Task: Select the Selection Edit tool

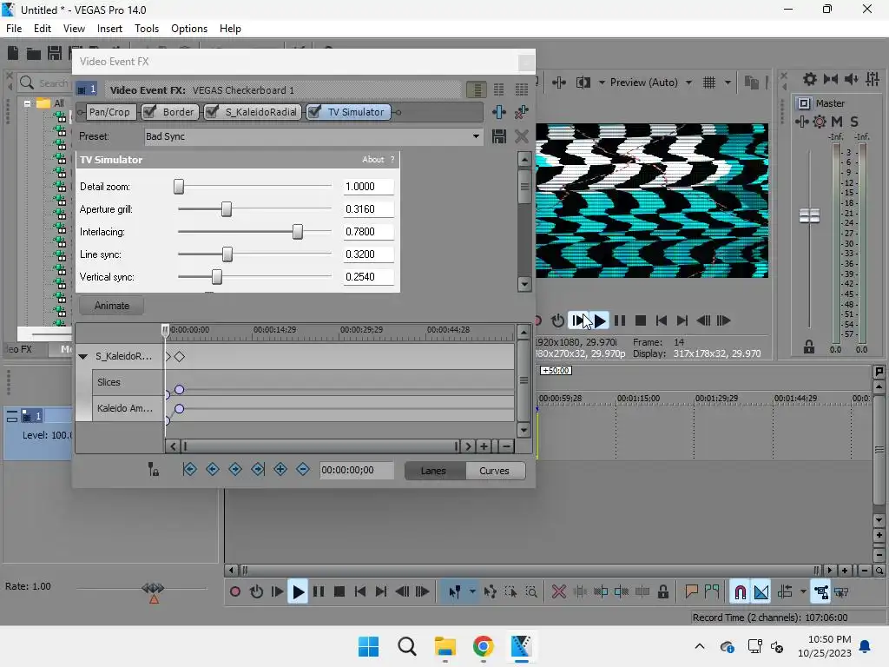Action: [510, 592]
